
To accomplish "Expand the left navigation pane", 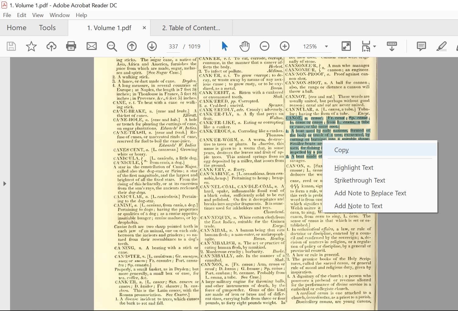I will [x=5, y=183].
